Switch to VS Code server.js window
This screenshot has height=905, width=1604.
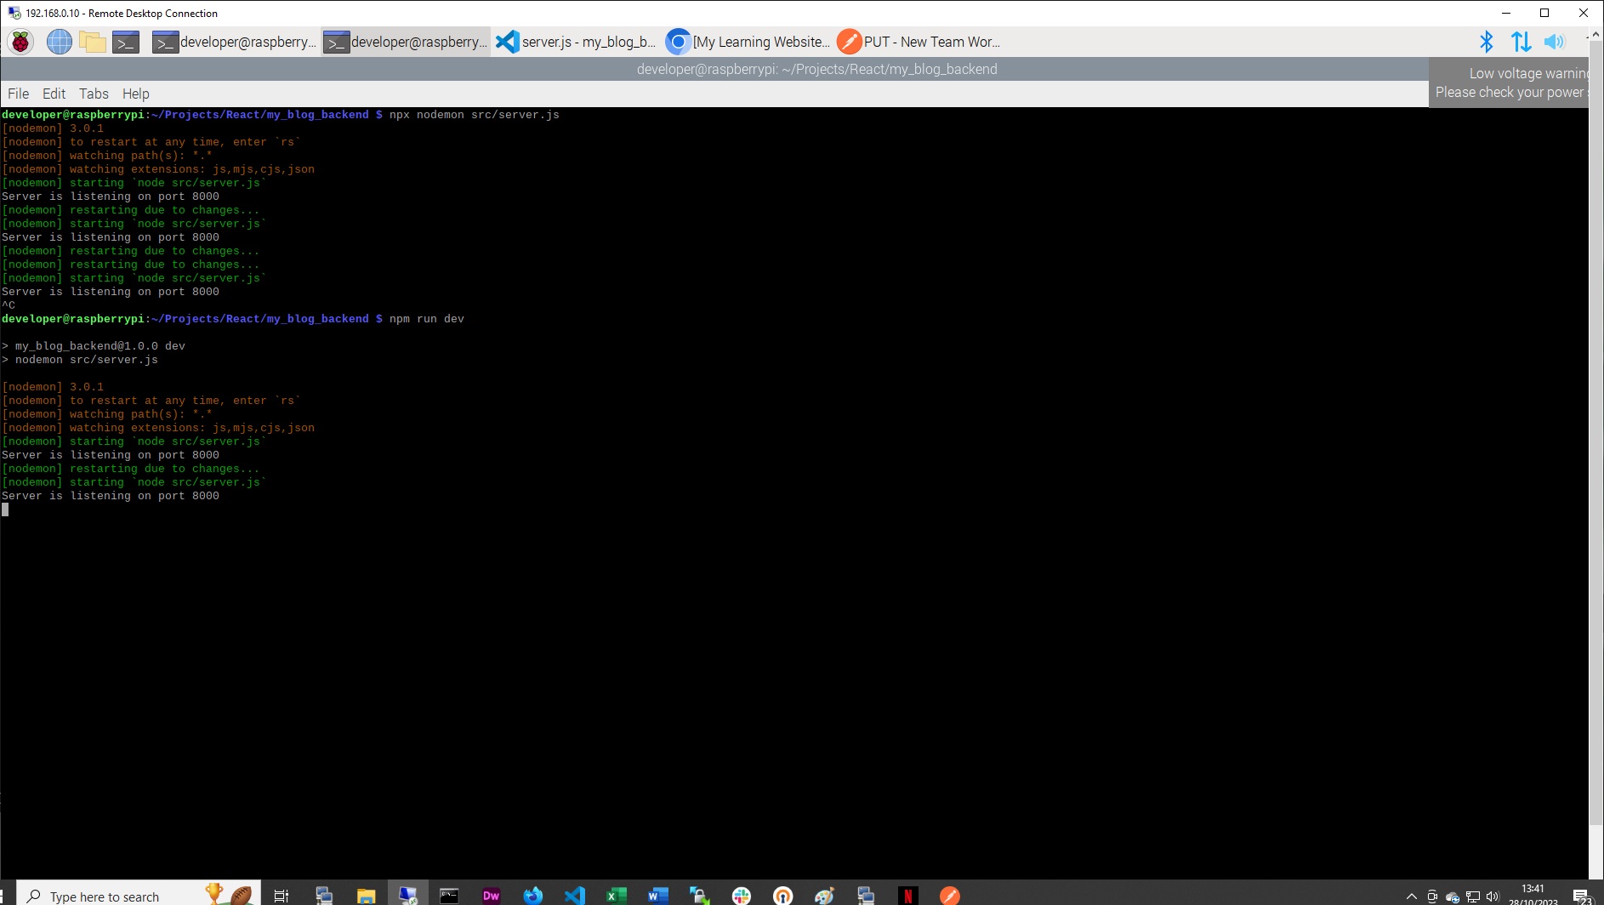pos(576,42)
